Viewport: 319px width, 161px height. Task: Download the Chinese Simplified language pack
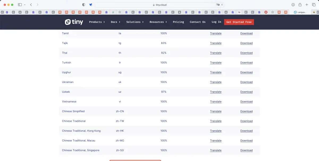pos(246,111)
